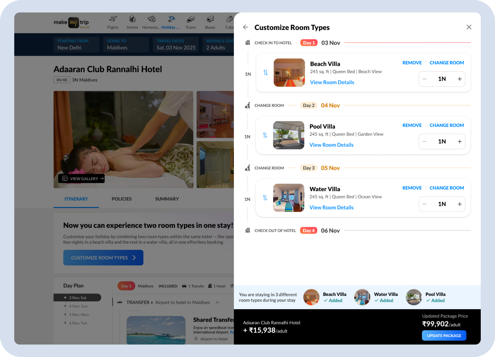Image resolution: width=495 pixels, height=357 pixels.
Task: Decrease Pool Villa nights with minus
Action: coord(424,142)
